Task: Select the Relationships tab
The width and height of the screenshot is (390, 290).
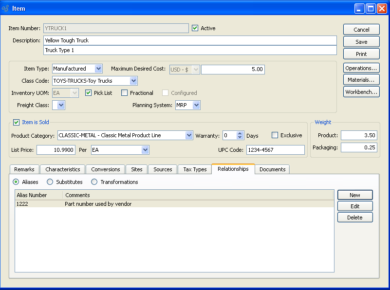Action: click(233, 169)
